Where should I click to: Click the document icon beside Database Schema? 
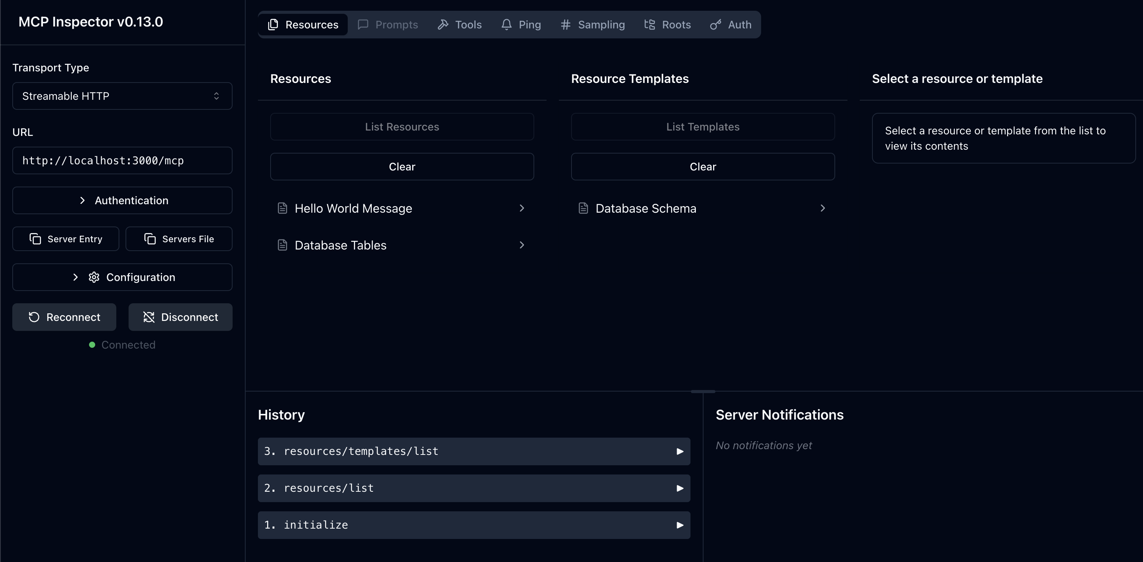pos(583,208)
